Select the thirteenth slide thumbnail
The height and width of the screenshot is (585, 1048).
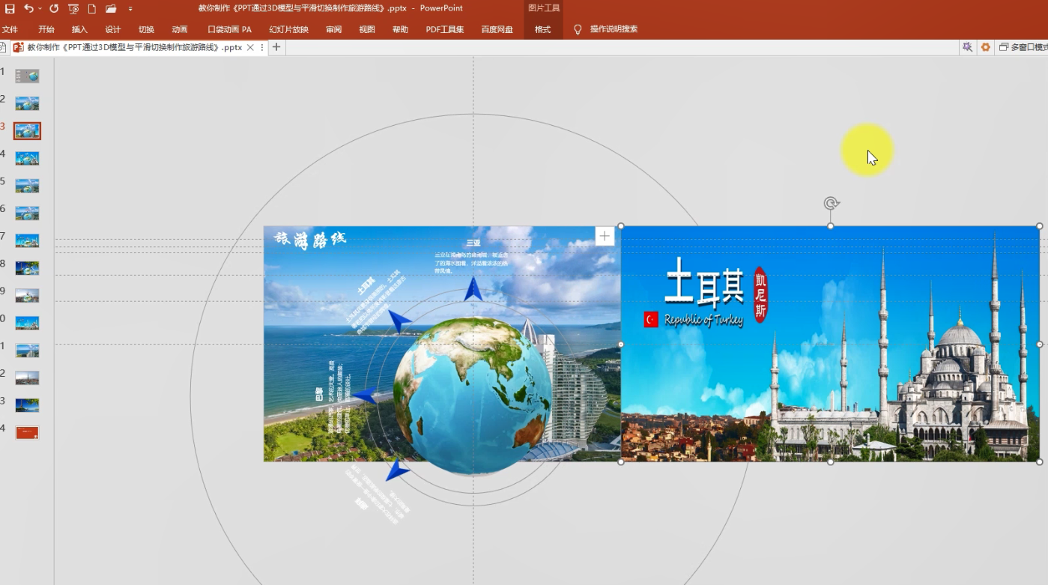pos(27,405)
